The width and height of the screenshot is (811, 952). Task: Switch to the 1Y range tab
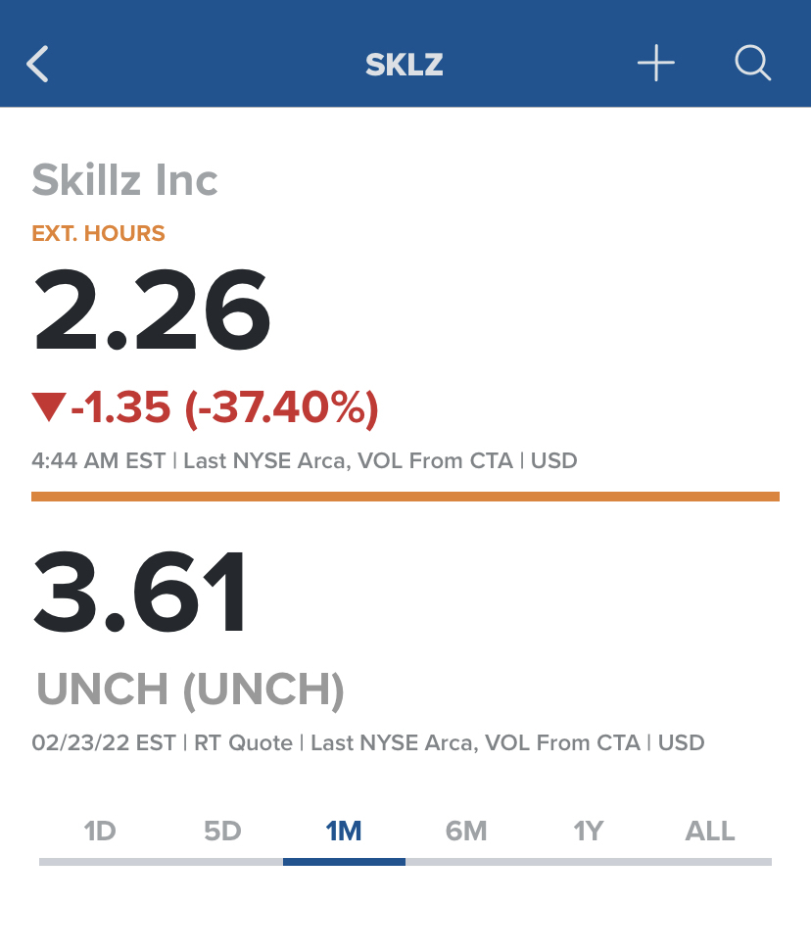589,832
